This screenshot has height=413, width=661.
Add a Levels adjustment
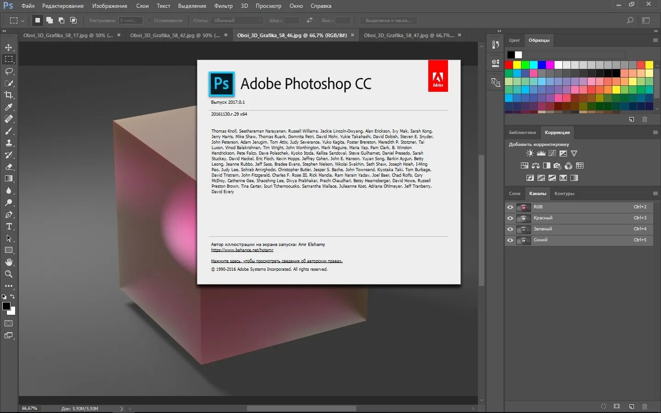pyautogui.click(x=541, y=153)
